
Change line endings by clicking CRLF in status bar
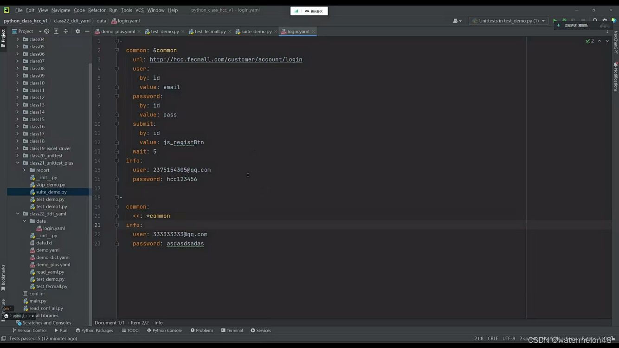[493, 338]
